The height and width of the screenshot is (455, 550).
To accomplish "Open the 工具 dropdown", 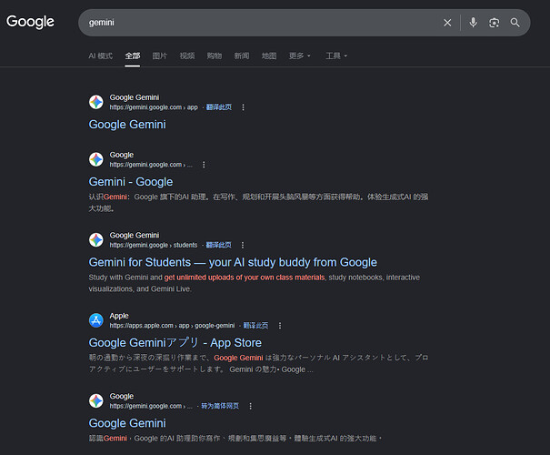I will 336,56.
